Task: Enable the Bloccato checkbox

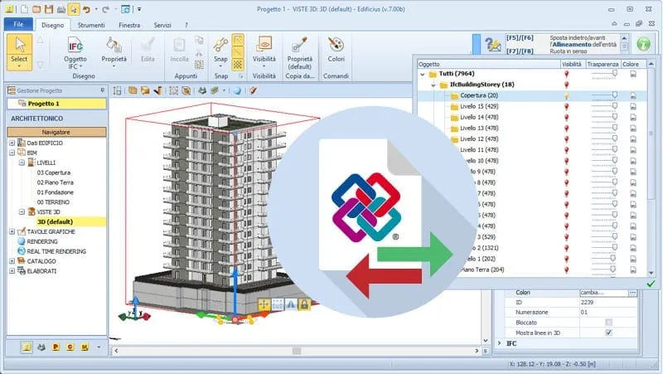Action: click(609, 322)
